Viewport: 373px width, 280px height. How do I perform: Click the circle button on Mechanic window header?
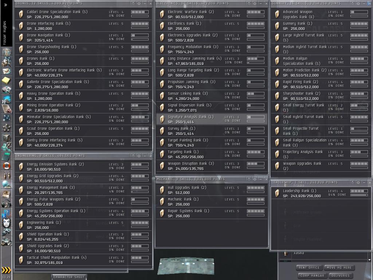[255, 179]
